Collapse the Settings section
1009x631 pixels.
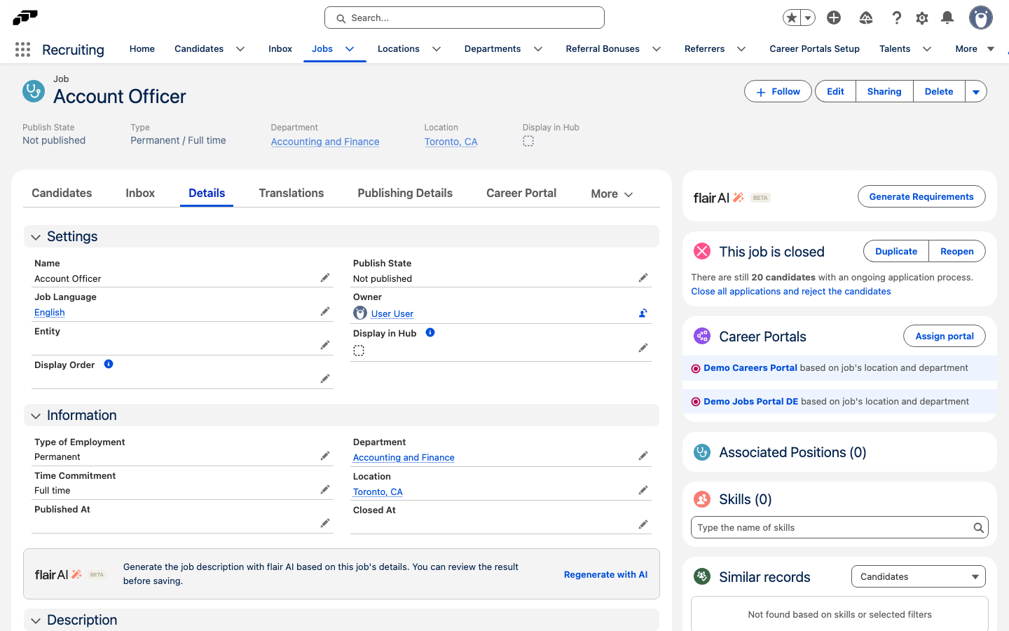[x=36, y=238]
